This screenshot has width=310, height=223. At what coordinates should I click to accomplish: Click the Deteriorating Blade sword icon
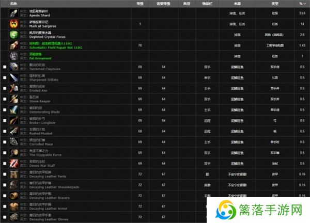pos(14,109)
